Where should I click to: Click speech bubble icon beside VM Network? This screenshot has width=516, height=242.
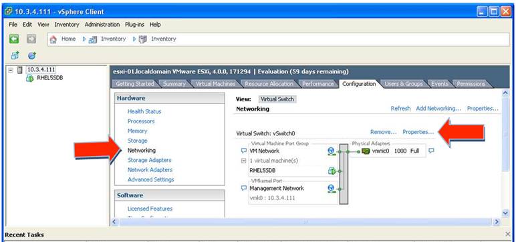point(244,151)
